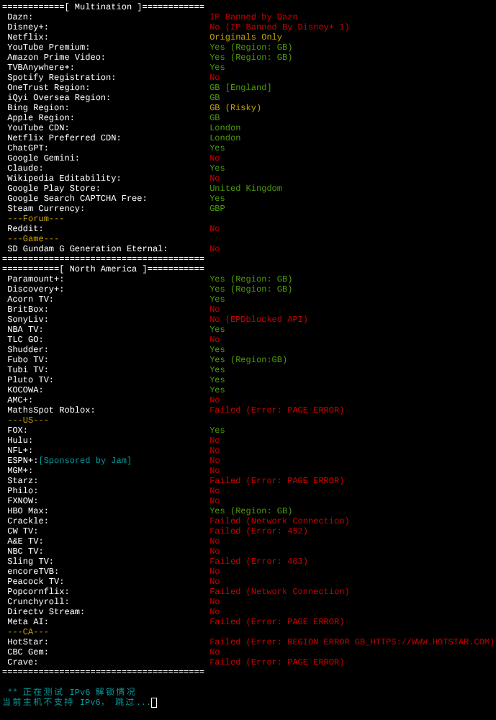Click 'Hulu:' label
This screenshot has width=496, height=720.
coord(19,441)
